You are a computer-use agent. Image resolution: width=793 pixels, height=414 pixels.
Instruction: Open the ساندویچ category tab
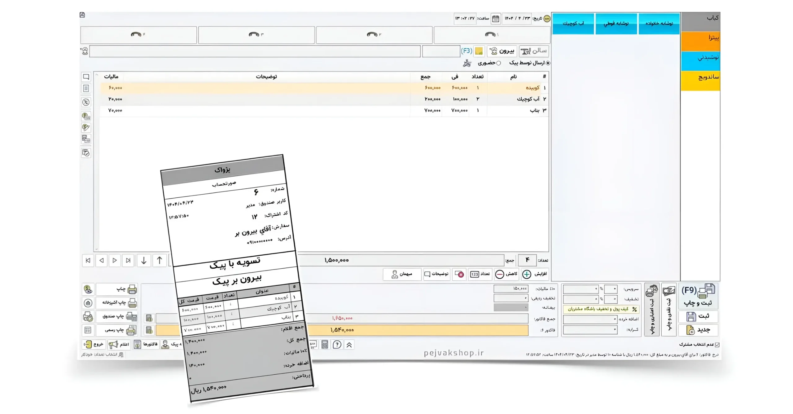(700, 81)
